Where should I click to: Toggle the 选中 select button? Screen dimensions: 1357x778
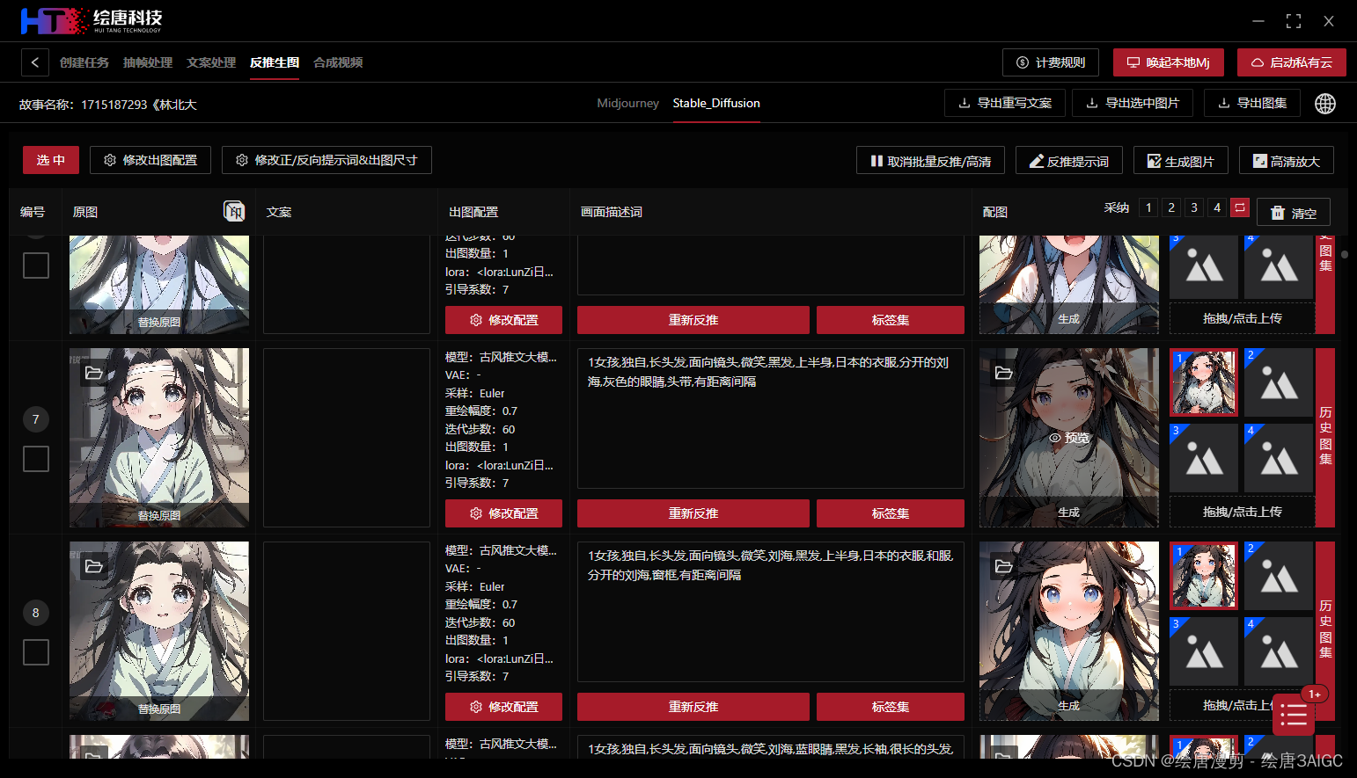click(51, 160)
